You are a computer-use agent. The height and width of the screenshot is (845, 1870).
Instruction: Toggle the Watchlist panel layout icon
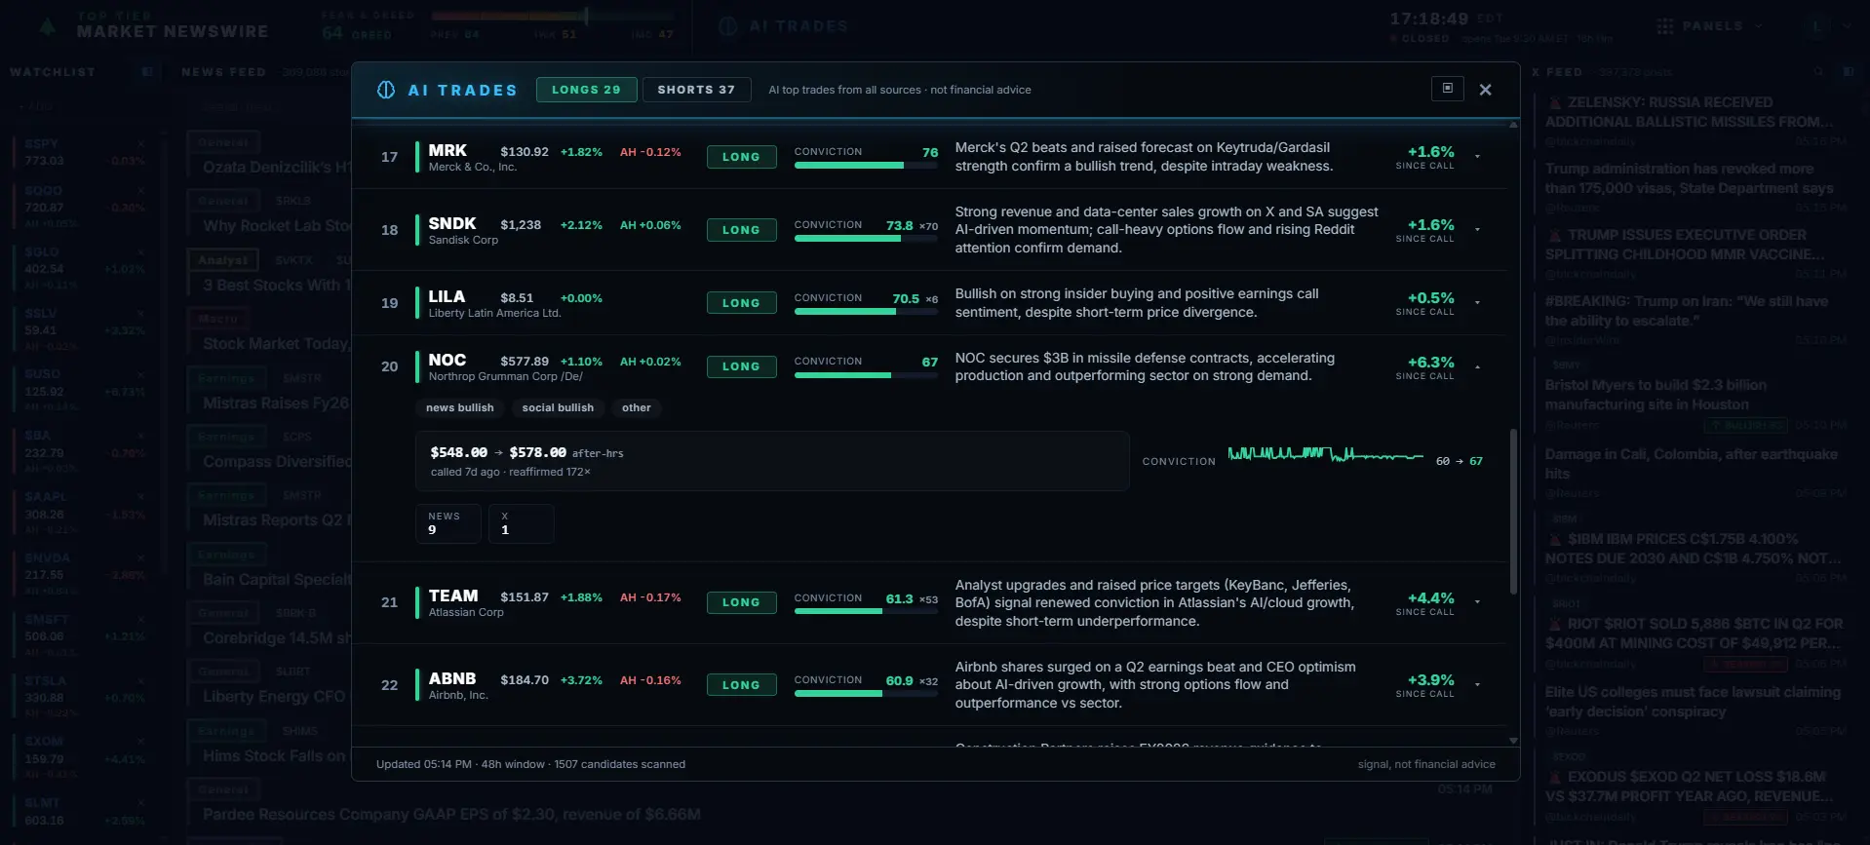coord(146,72)
